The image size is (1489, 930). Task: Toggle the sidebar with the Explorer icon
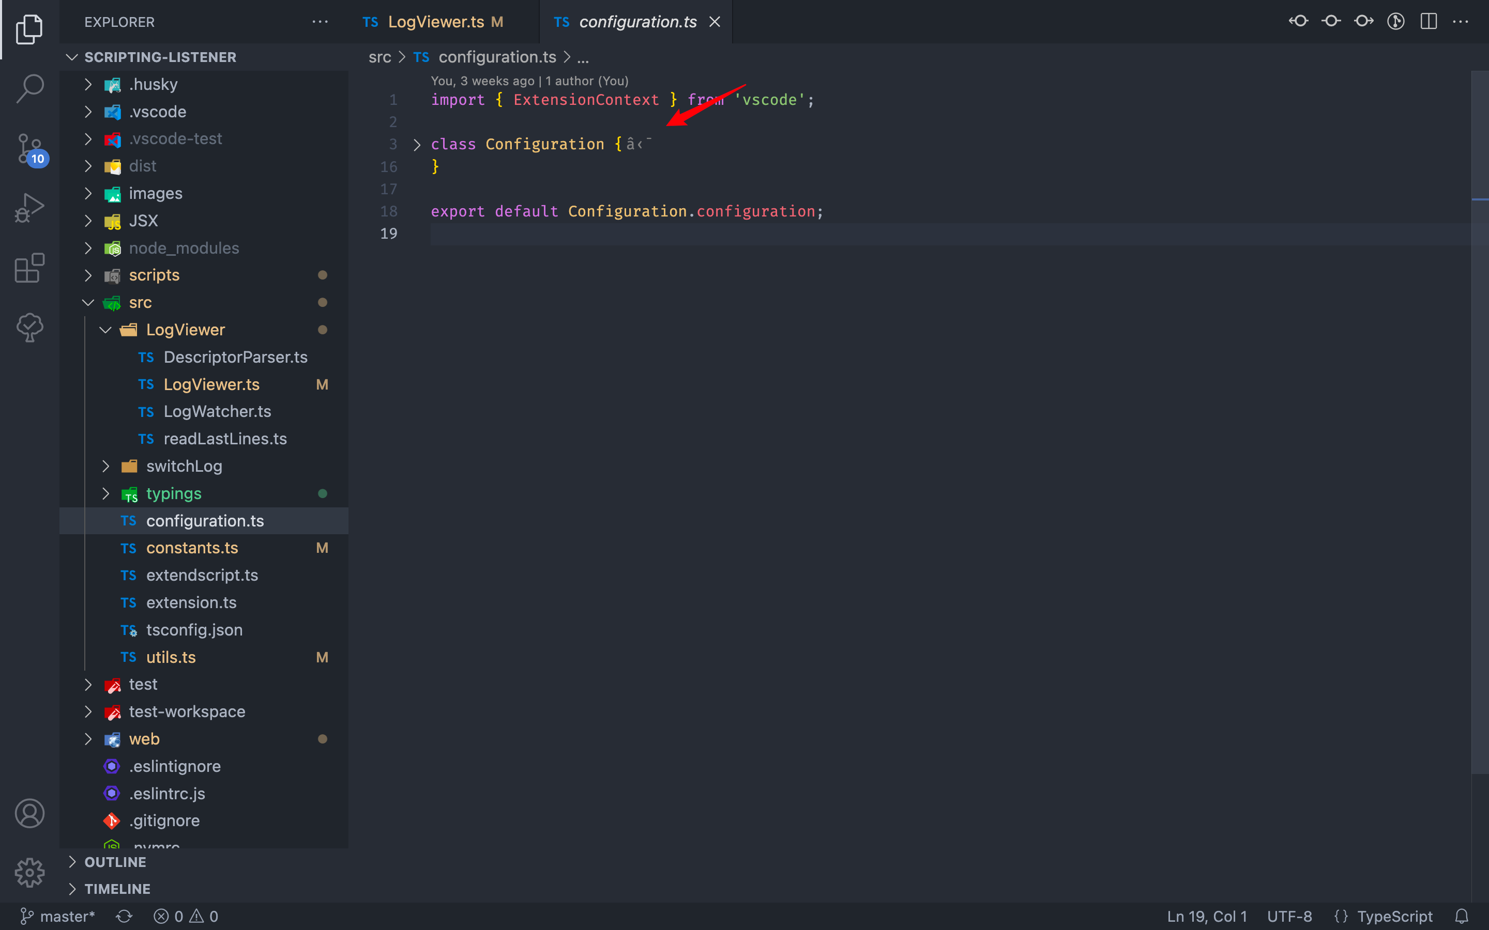tap(29, 29)
